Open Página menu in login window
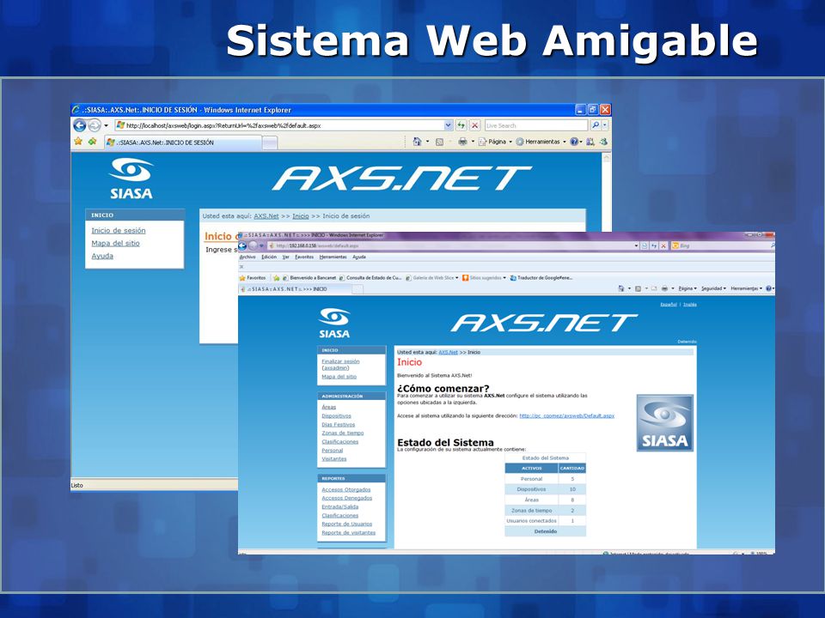 click(495, 142)
